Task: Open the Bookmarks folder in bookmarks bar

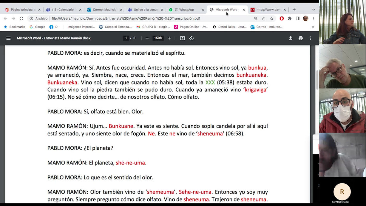Action: tap(14, 27)
